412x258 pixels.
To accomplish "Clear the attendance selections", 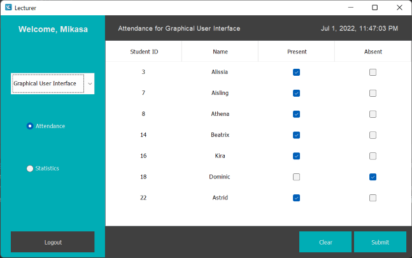I will tap(325, 242).
